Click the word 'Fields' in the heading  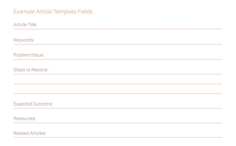coord(85,12)
